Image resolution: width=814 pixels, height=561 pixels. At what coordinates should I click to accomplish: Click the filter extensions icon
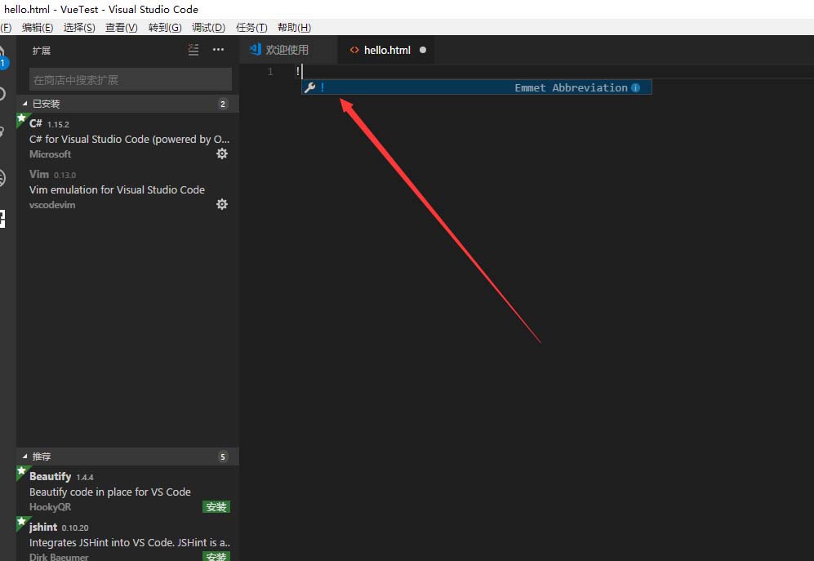pos(193,49)
